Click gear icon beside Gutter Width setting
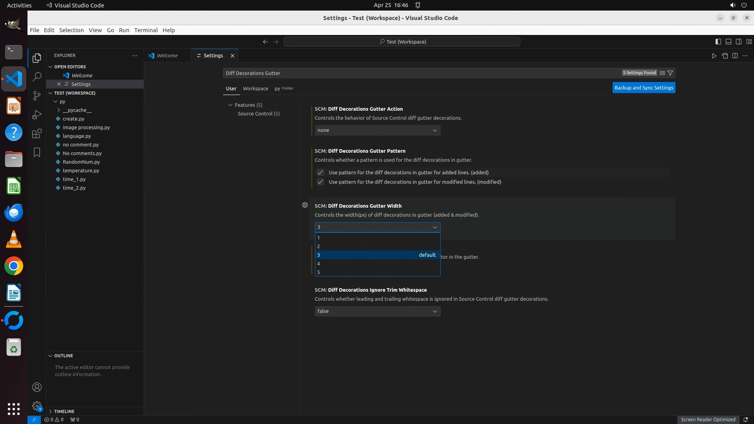 305,205
